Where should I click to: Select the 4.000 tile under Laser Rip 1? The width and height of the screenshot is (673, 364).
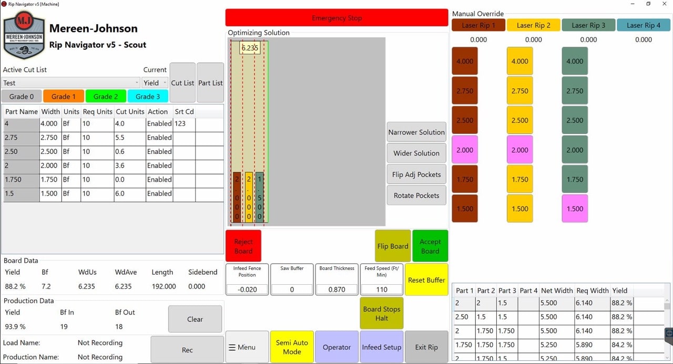[465, 61]
